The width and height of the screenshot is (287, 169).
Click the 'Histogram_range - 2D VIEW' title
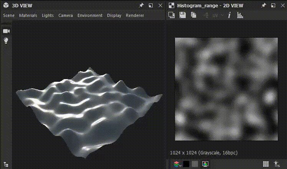pyautogui.click(x=210, y=5)
